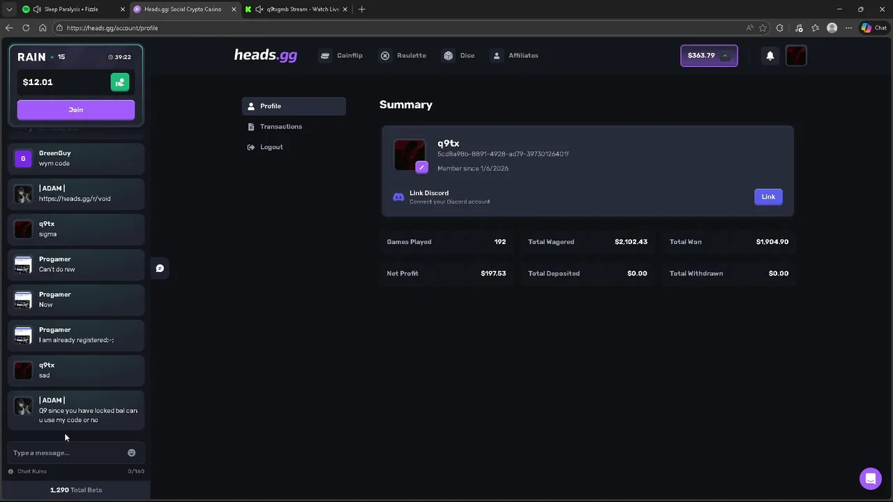Click the rain amount $12.01
This screenshot has width=893, height=502.
pyautogui.click(x=38, y=82)
